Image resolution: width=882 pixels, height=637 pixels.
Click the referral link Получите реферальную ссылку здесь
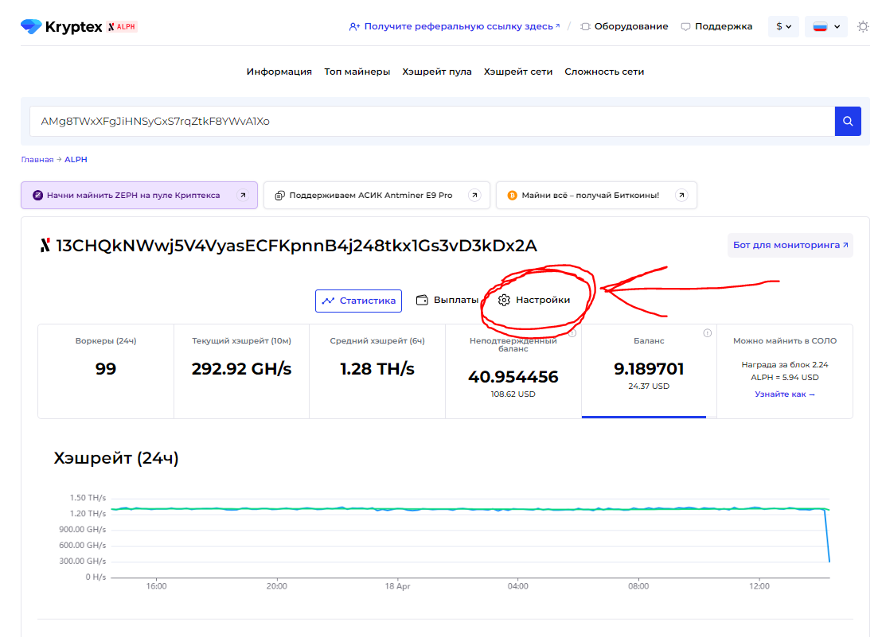[x=455, y=26]
